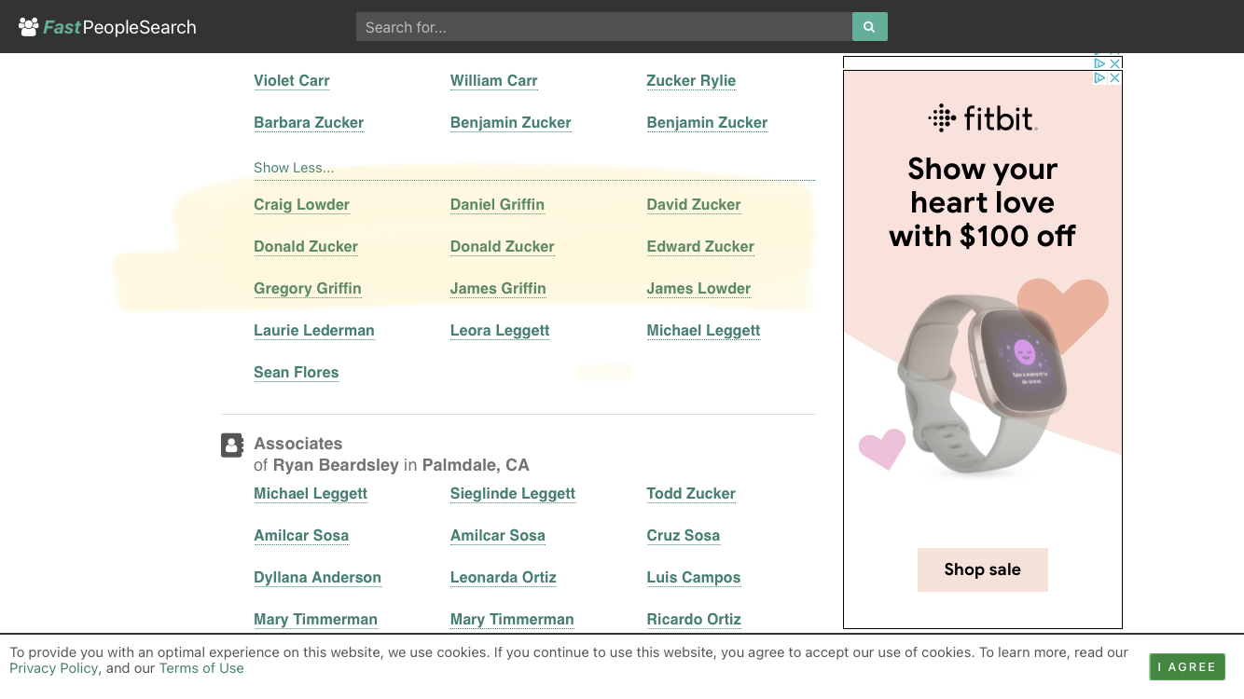The width and height of the screenshot is (1244, 699).
Task: Open associate Cruz Sosa
Action: [x=684, y=536]
